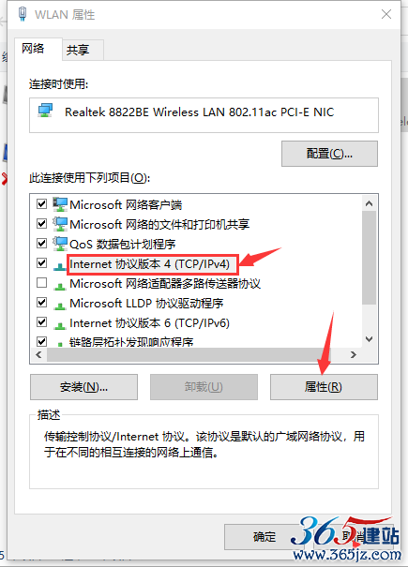The image size is (408, 567).
Task: Click the horizontal scroll right arrow
Action: pyautogui.click(x=354, y=355)
